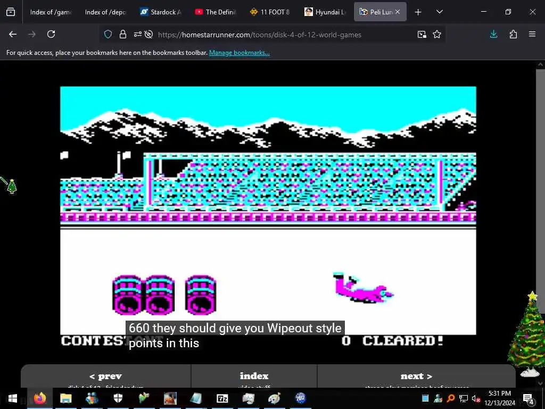Viewport: 545px width, 409px height.
Task: Switch to the 'Index of /game' tab
Action: point(51,12)
